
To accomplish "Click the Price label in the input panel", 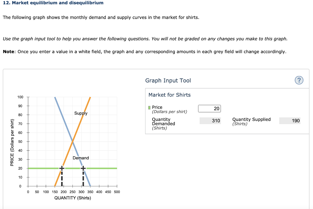I will tap(158, 107).
